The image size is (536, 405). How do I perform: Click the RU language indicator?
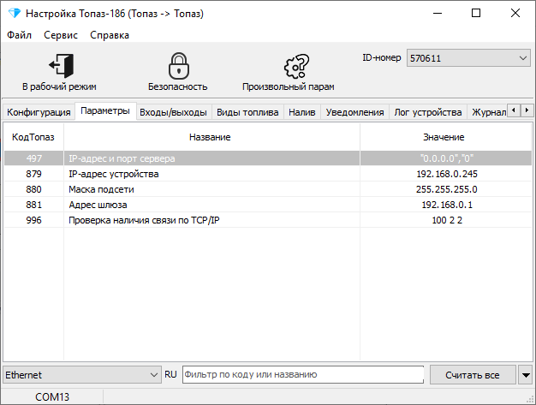[x=170, y=374]
